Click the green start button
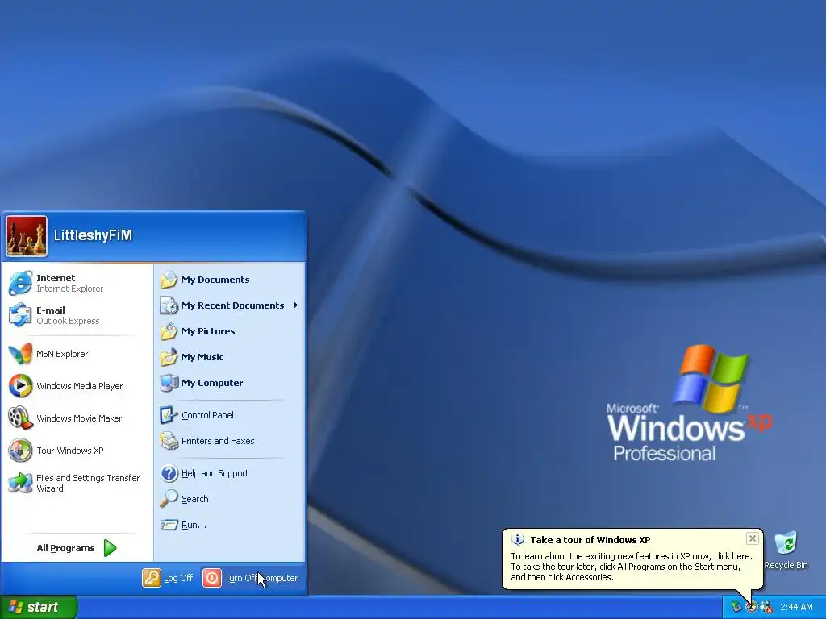 pyautogui.click(x=39, y=607)
